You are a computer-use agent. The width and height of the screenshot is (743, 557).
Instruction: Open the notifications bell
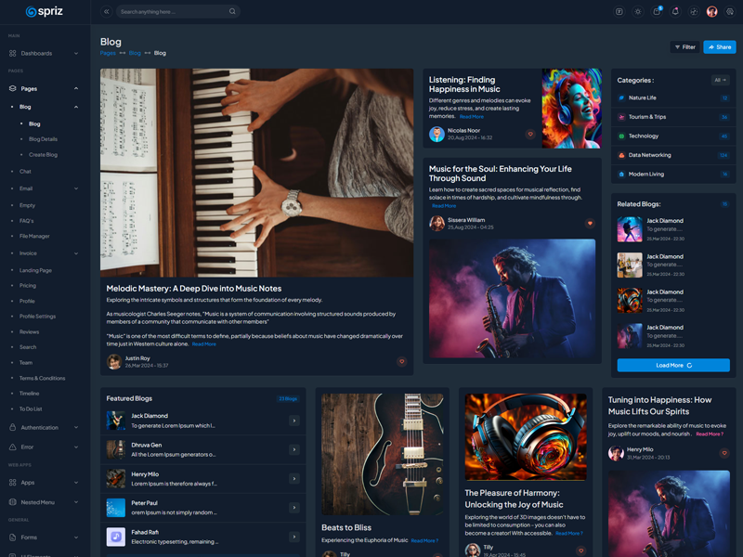[675, 12]
